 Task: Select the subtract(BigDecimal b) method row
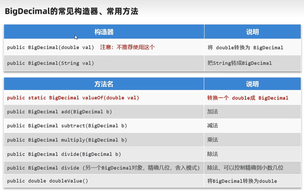click(x=67, y=126)
